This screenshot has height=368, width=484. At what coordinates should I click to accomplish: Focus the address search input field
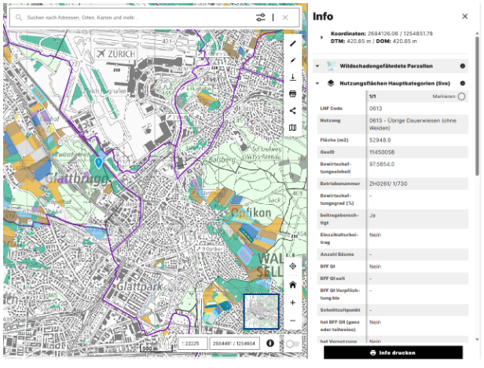click(x=136, y=17)
